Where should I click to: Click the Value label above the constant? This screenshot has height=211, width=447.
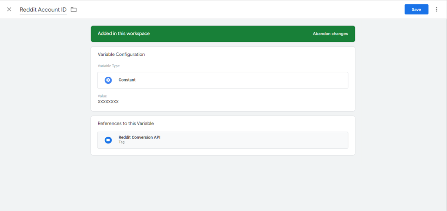coord(102,96)
